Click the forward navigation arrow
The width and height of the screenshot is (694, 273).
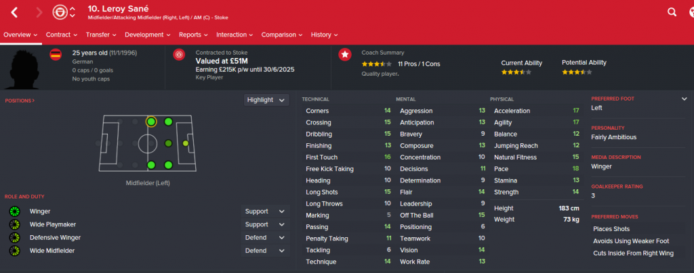39,12
